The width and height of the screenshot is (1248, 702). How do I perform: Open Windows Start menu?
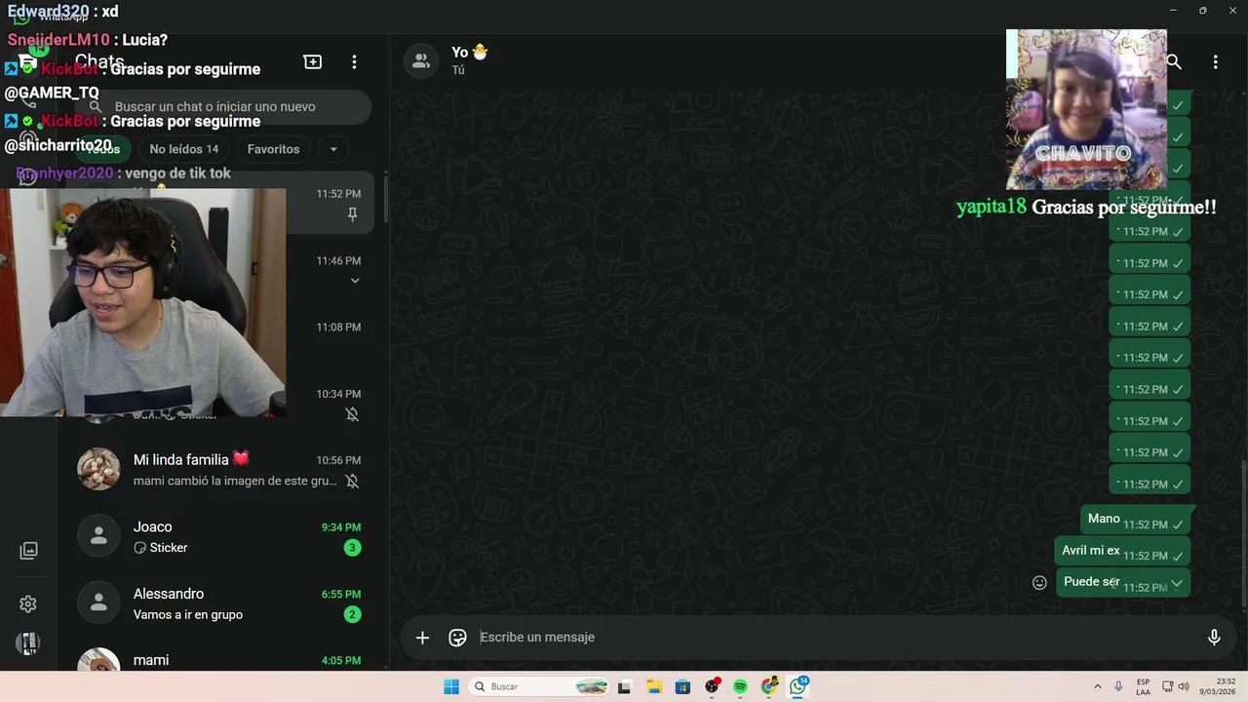(x=451, y=686)
